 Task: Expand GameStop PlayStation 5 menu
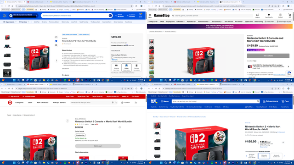[191, 22]
